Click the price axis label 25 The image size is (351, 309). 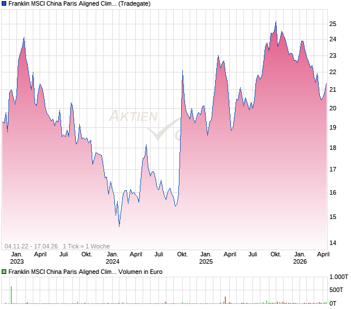point(333,24)
